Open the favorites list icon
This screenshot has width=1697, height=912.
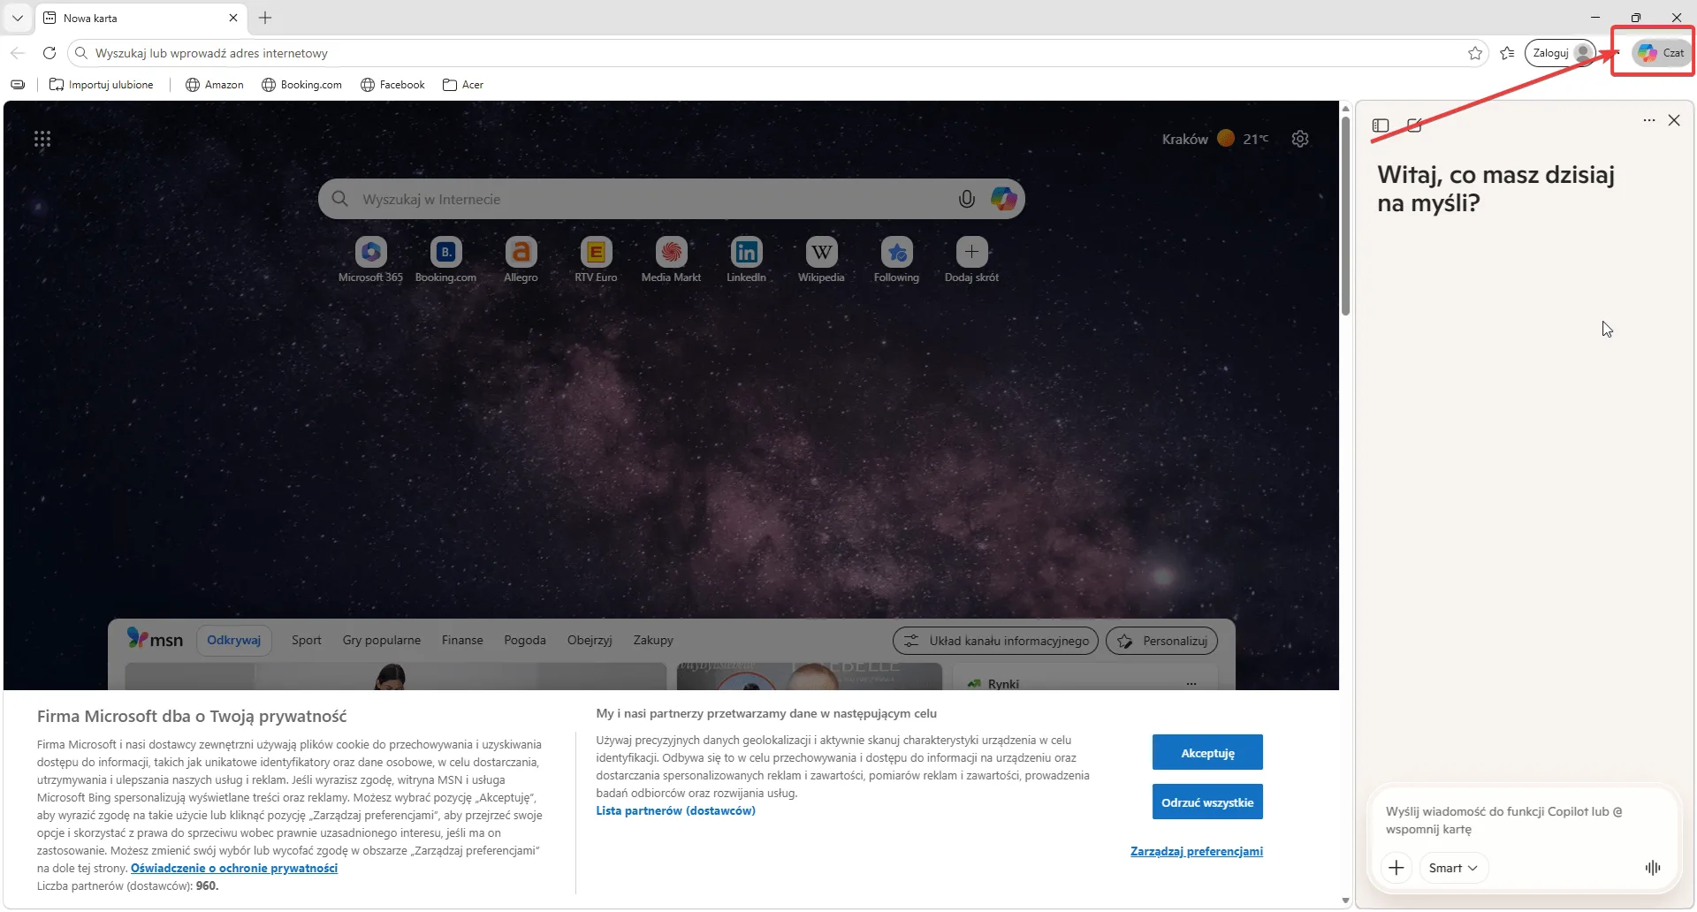coord(1508,53)
